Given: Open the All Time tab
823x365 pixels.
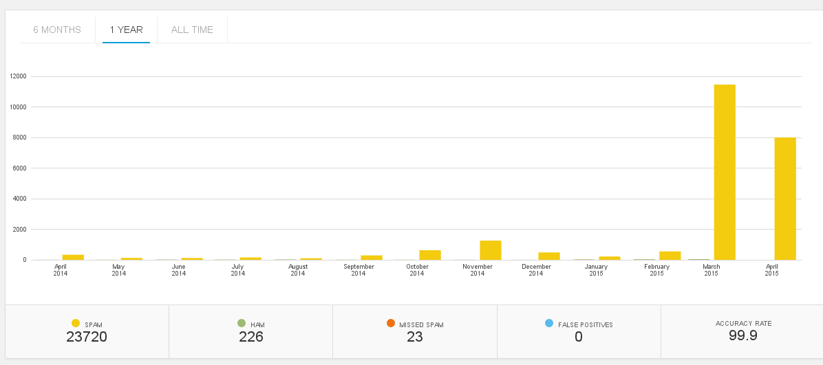Looking at the screenshot, I should click(x=192, y=30).
